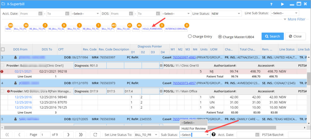Viewport: 311px width, 139px height.
Task: Open the Line Status dropdown showing NEW
Action: (226, 14)
